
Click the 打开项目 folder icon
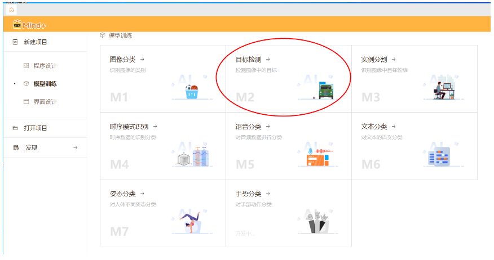15,128
